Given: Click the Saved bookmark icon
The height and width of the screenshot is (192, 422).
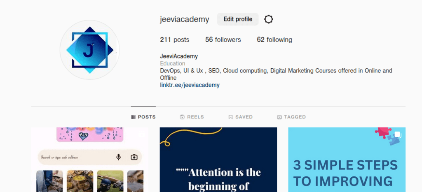Looking at the screenshot, I should coord(230,117).
